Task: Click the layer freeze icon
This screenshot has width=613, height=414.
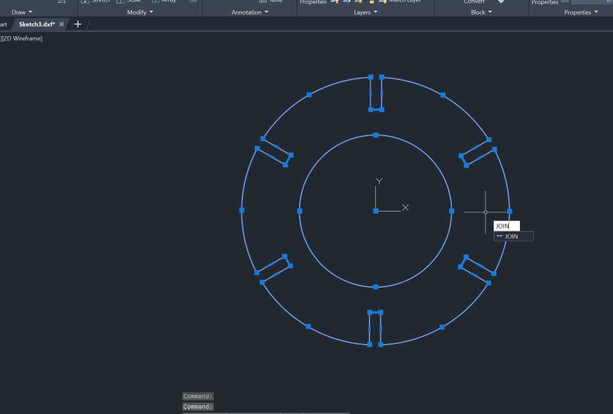Action: point(359,2)
